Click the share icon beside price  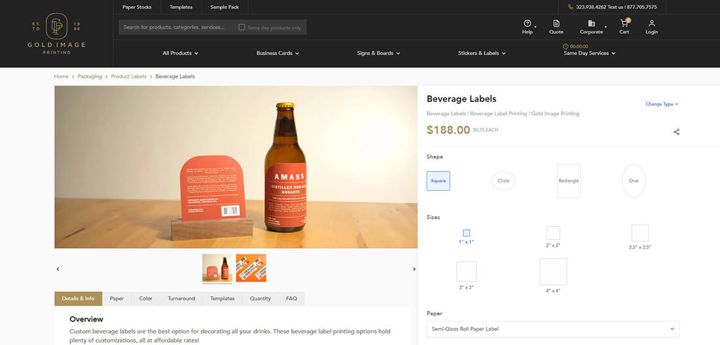(x=676, y=132)
